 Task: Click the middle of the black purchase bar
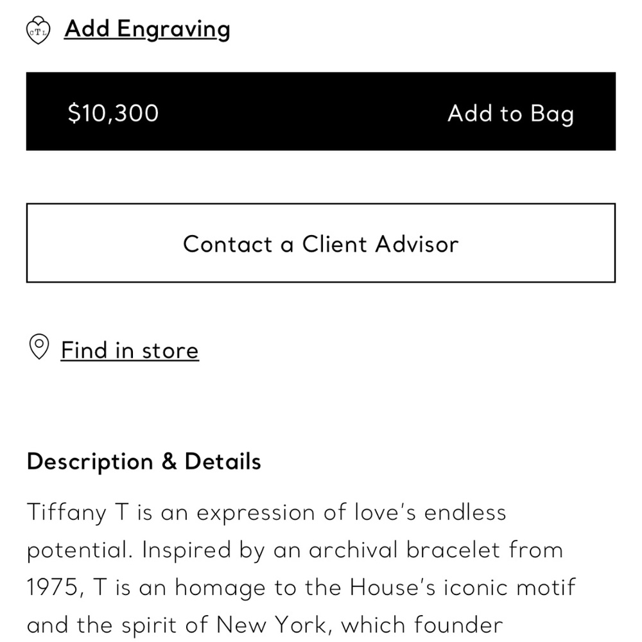point(321,111)
